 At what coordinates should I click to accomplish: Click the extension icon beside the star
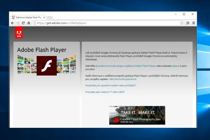[x=188, y=23]
